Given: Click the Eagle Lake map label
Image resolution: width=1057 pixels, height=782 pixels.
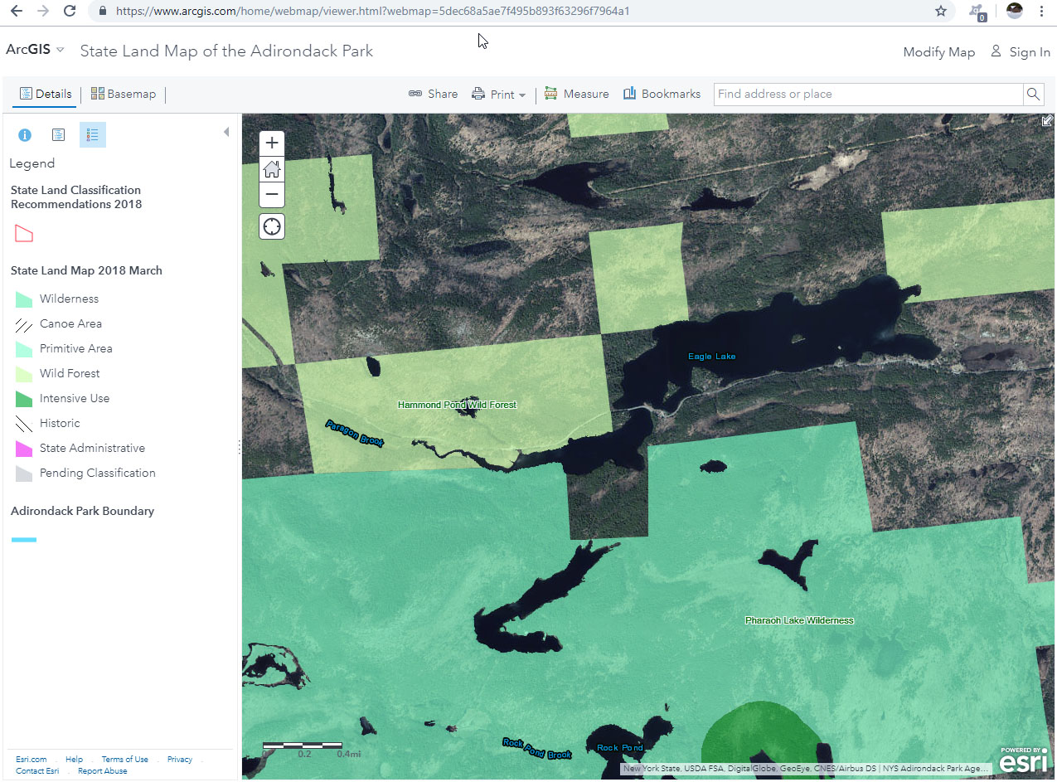Looking at the screenshot, I should click(x=712, y=357).
